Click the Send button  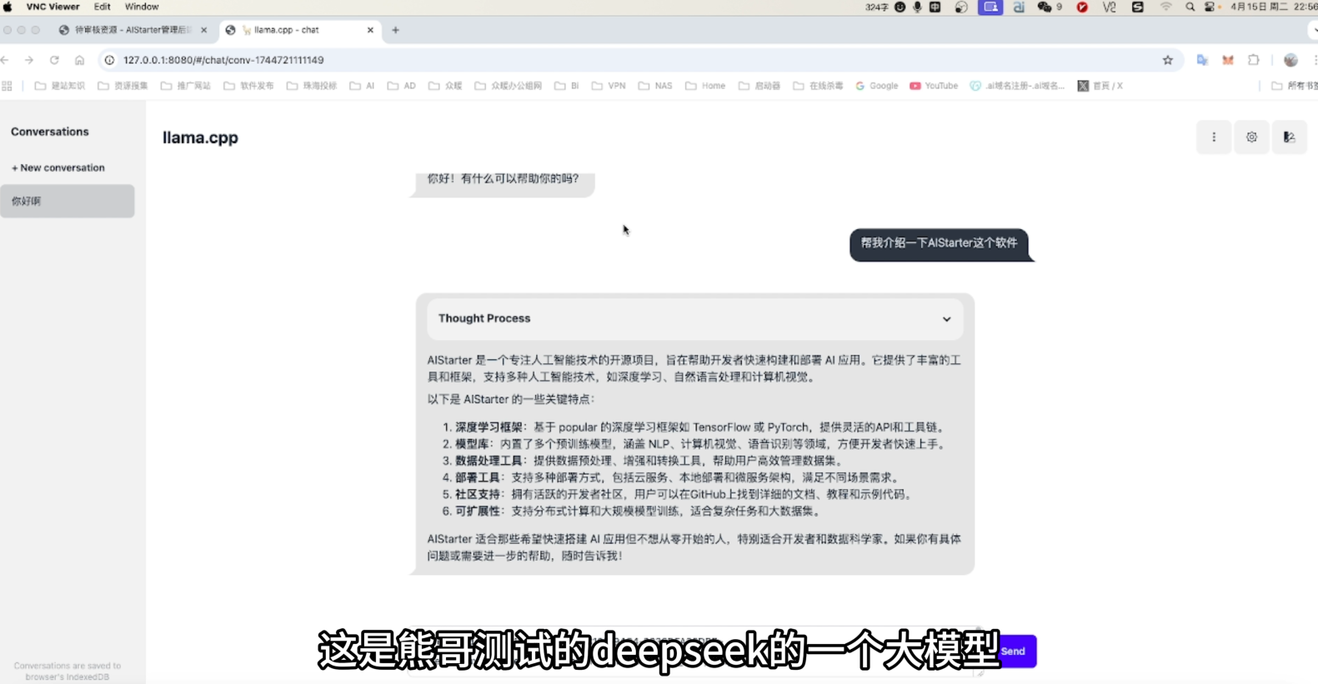tap(1014, 651)
